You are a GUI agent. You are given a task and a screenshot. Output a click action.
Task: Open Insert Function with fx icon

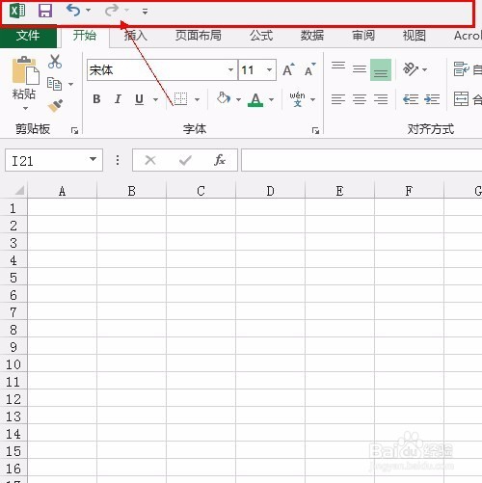point(220,160)
